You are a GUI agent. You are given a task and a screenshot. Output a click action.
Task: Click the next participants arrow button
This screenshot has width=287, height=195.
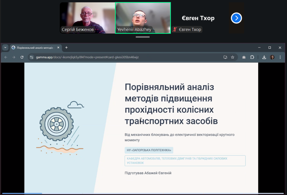coord(236,18)
